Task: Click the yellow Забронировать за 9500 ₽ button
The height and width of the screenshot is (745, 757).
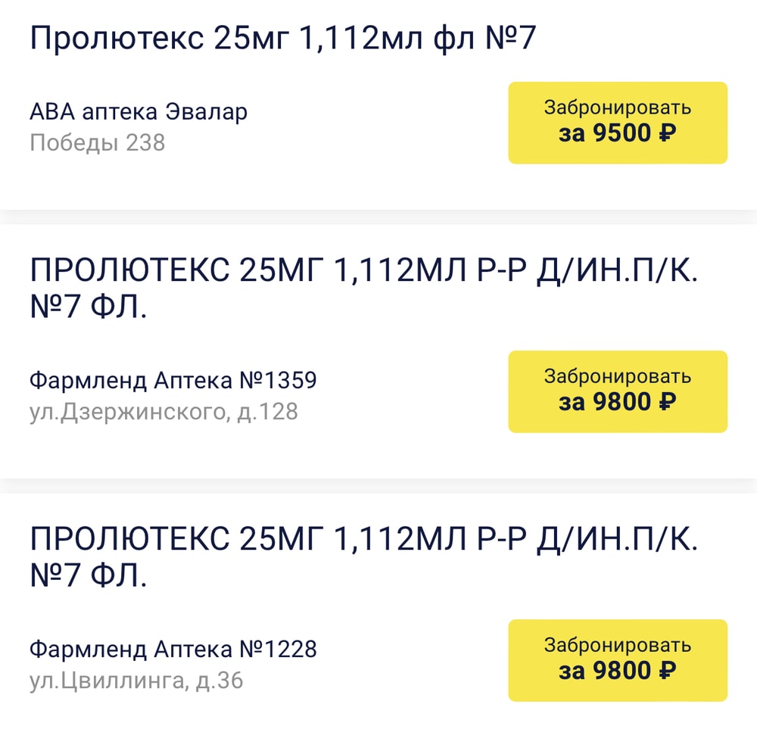Action: (x=617, y=123)
